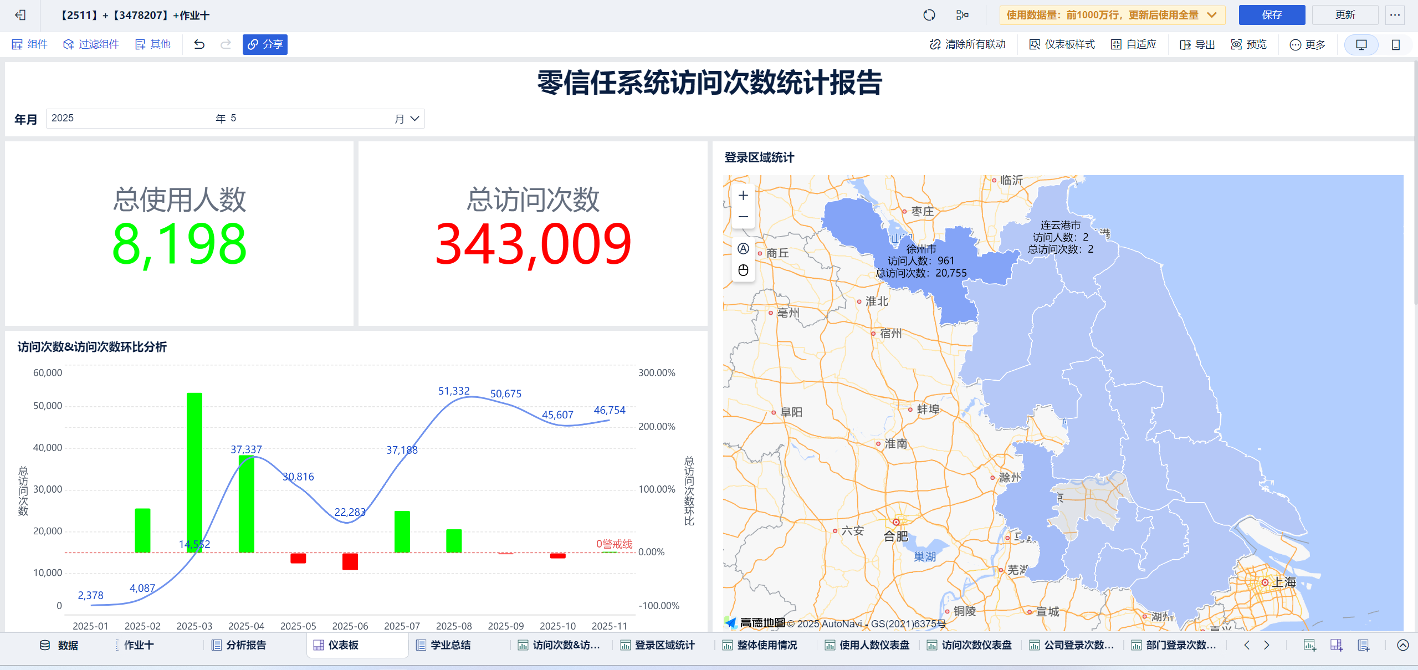Open the 年月 date selector dropdown
Image resolution: width=1418 pixels, height=670 pixels.
click(x=414, y=119)
